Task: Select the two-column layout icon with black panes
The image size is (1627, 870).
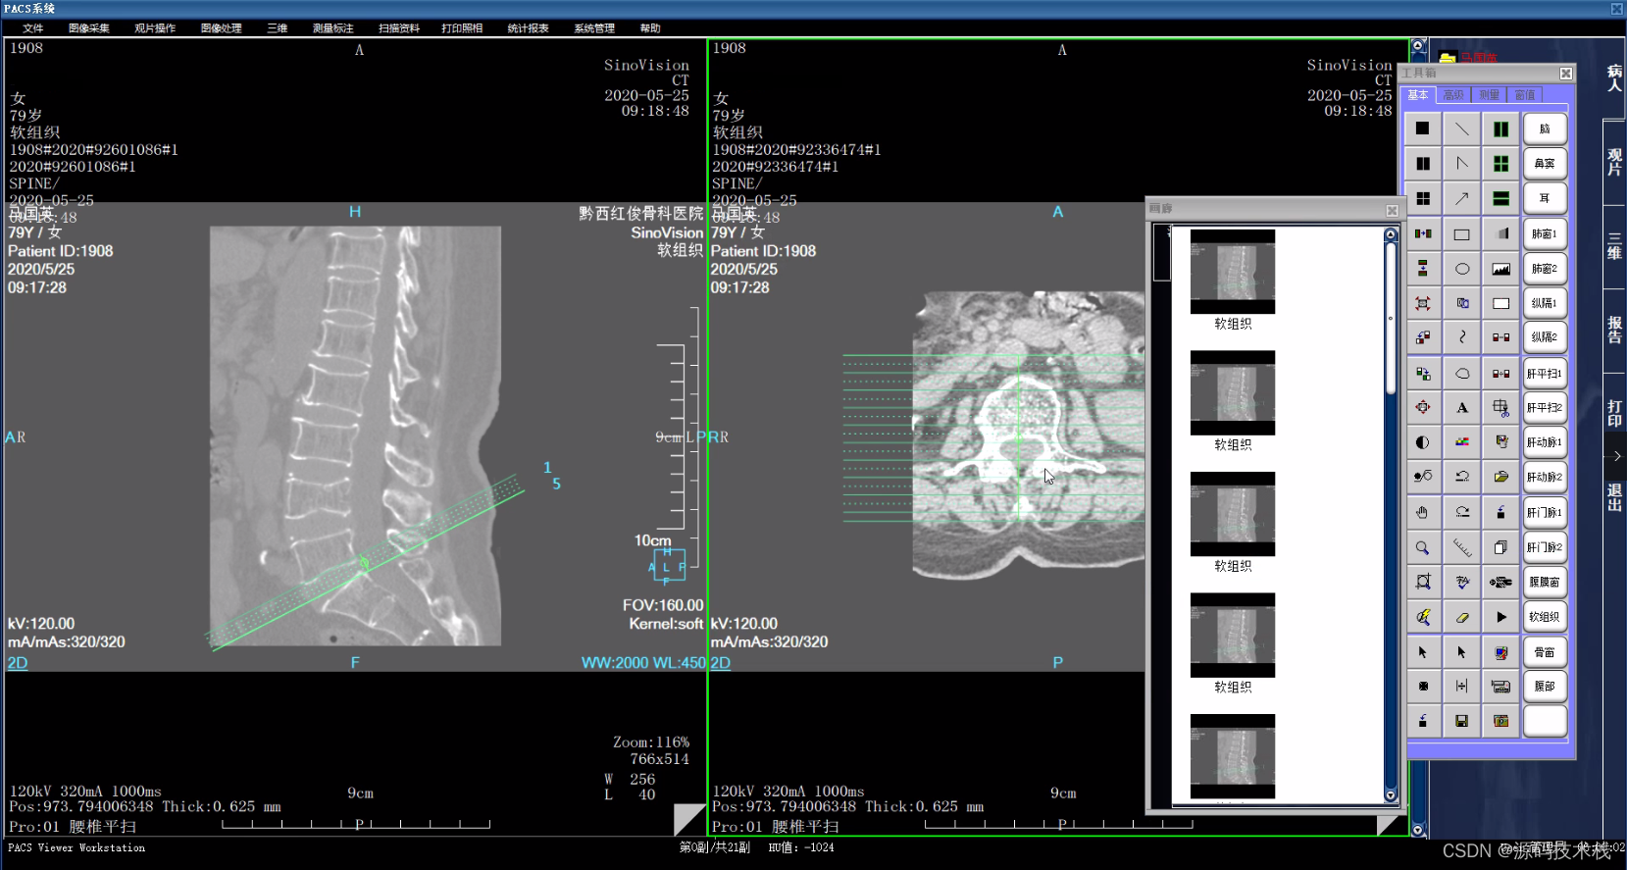Action: point(1422,164)
